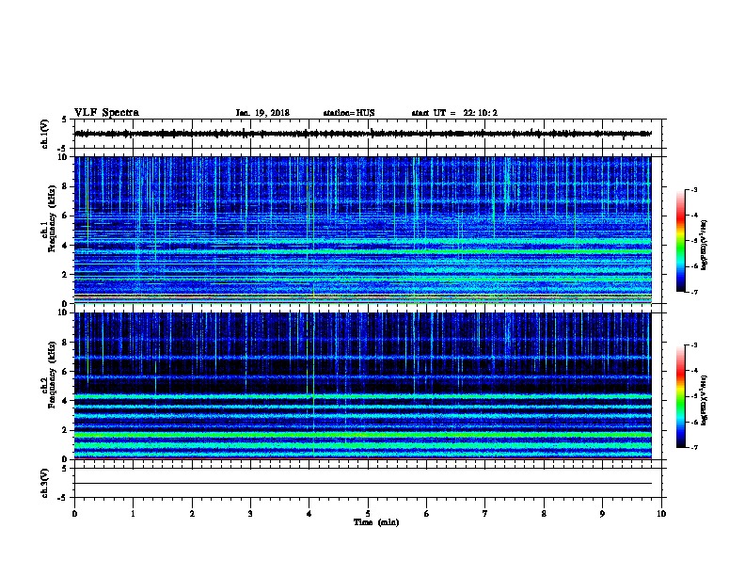Click the 'ch.3(V)' axis label

[44, 483]
